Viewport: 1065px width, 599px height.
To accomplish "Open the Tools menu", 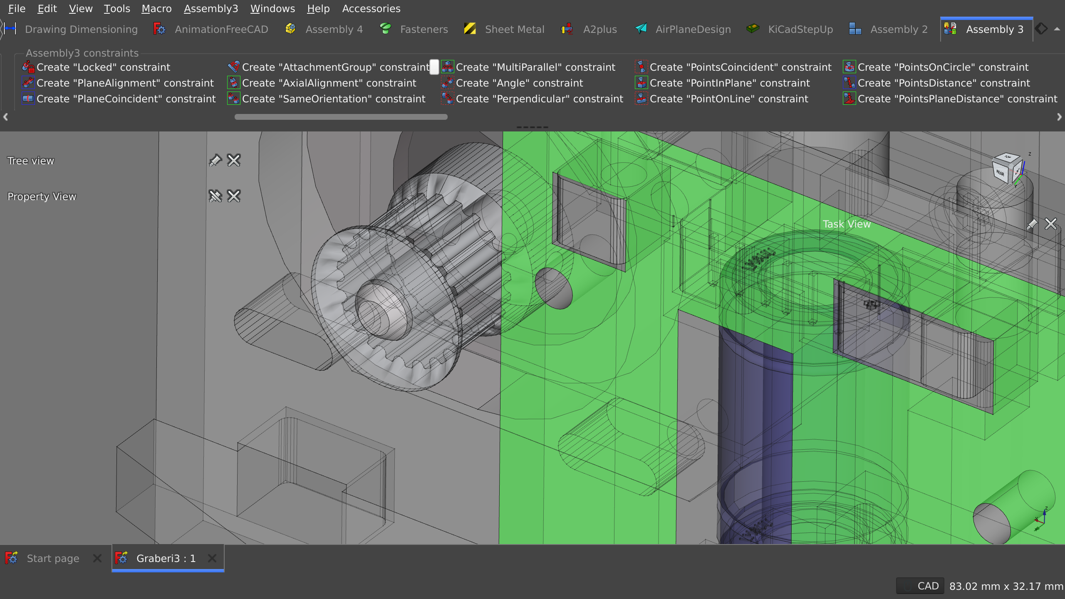I will click(117, 8).
